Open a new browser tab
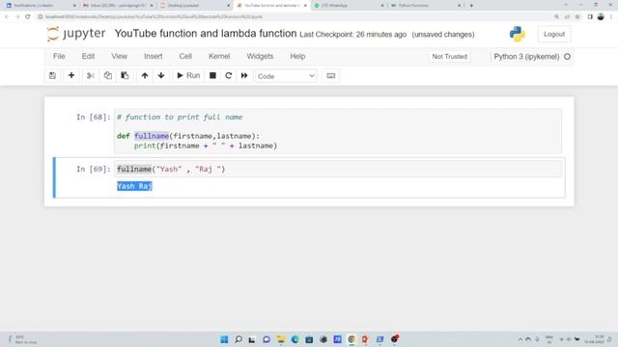This screenshot has height=347, width=618. [471, 6]
